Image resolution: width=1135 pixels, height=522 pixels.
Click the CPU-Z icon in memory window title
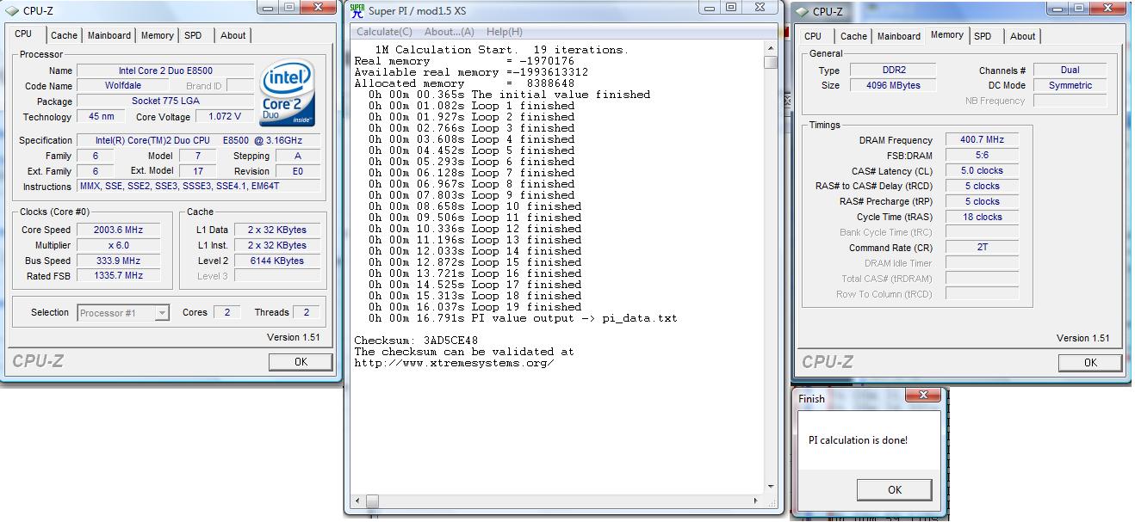point(802,11)
